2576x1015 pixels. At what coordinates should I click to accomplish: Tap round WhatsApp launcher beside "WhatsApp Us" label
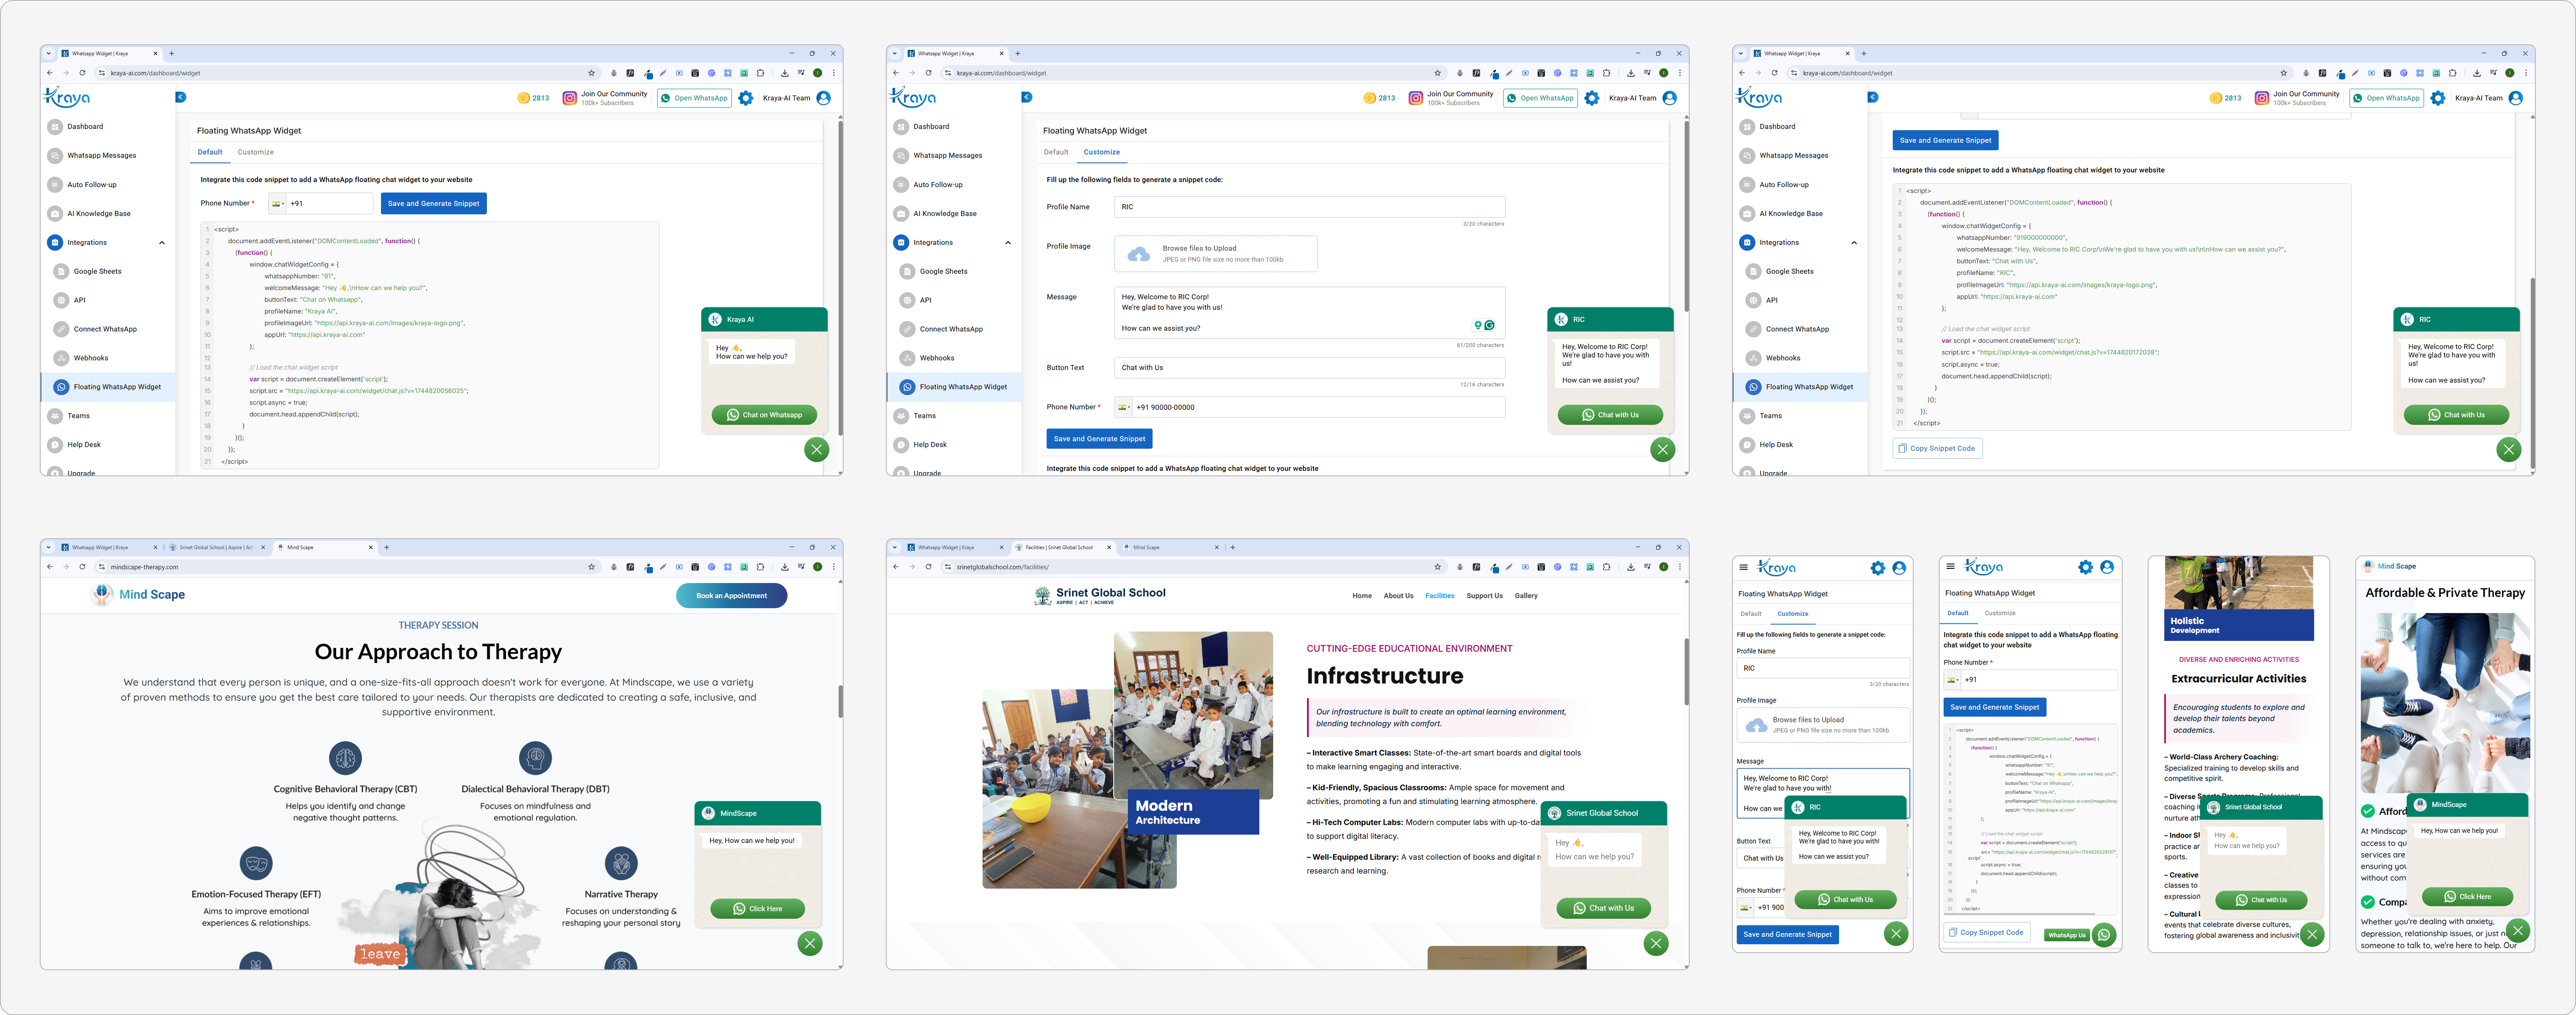coord(2104,935)
